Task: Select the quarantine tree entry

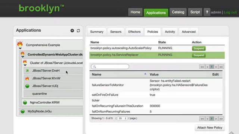Action: point(40,94)
